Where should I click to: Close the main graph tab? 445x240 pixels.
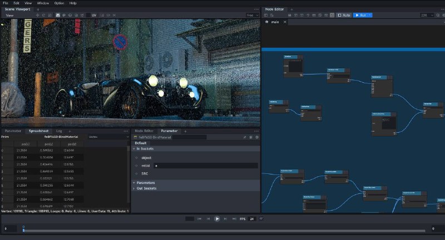[x=285, y=22]
